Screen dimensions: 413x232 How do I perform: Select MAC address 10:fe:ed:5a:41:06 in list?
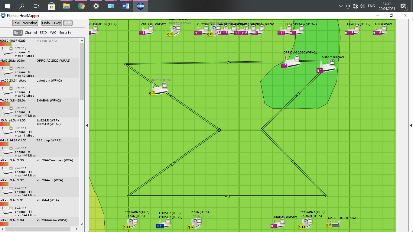pyautogui.click(x=13, y=121)
